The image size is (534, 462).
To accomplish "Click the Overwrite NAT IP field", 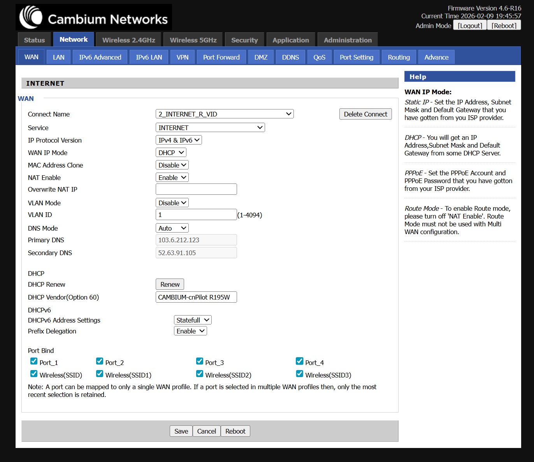I will tap(196, 189).
